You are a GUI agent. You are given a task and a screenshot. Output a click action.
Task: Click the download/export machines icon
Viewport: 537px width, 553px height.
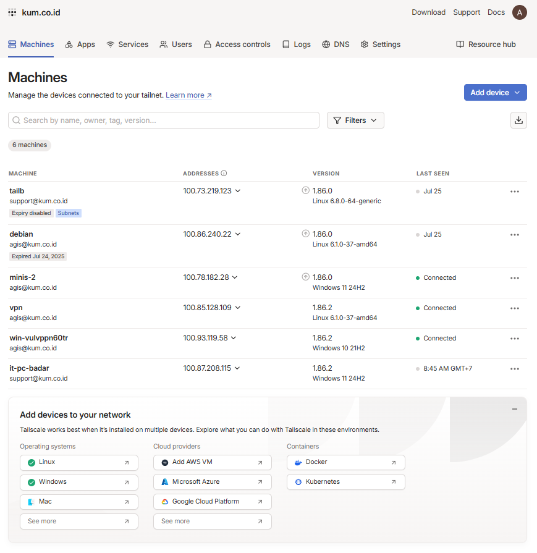[518, 120]
